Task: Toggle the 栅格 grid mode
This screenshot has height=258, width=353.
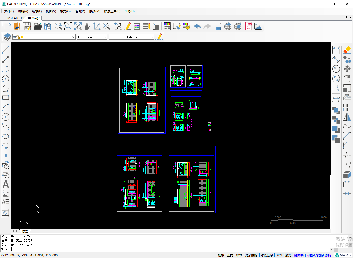Action: [221, 255]
